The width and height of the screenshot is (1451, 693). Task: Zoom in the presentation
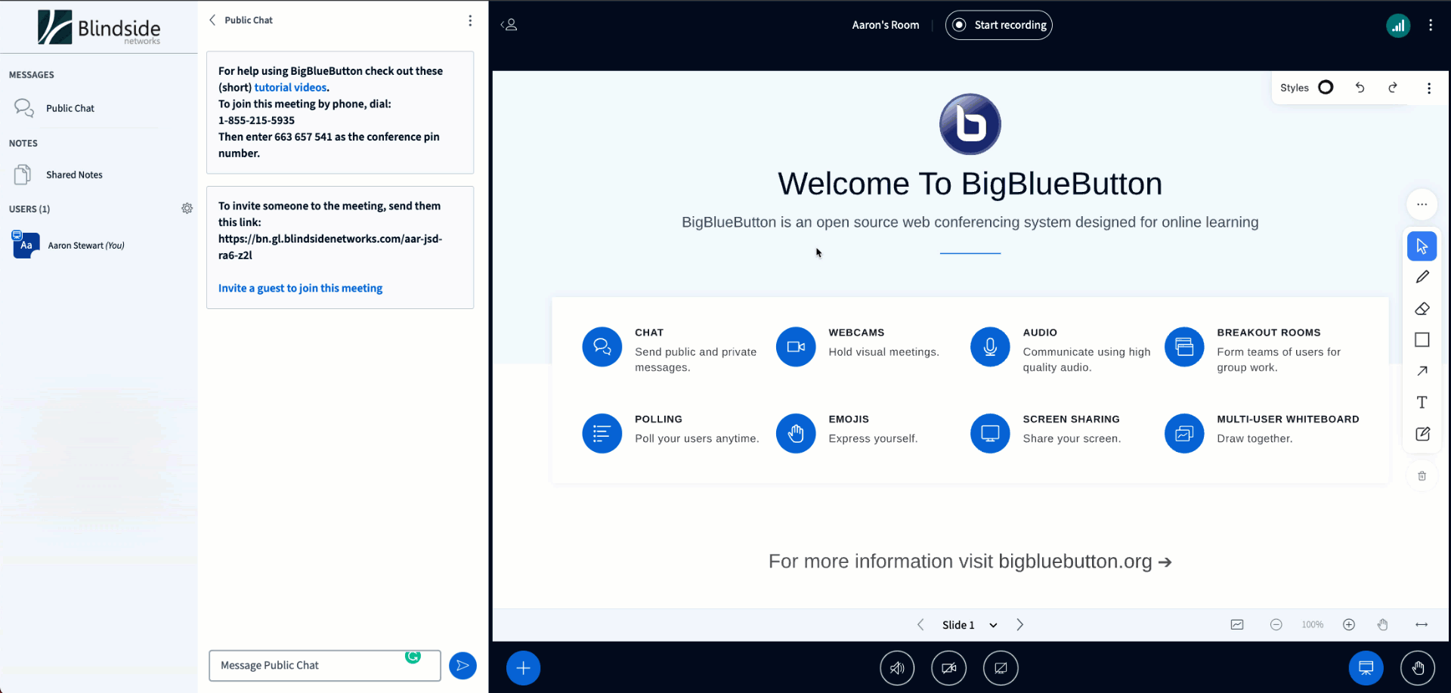pyautogui.click(x=1349, y=625)
